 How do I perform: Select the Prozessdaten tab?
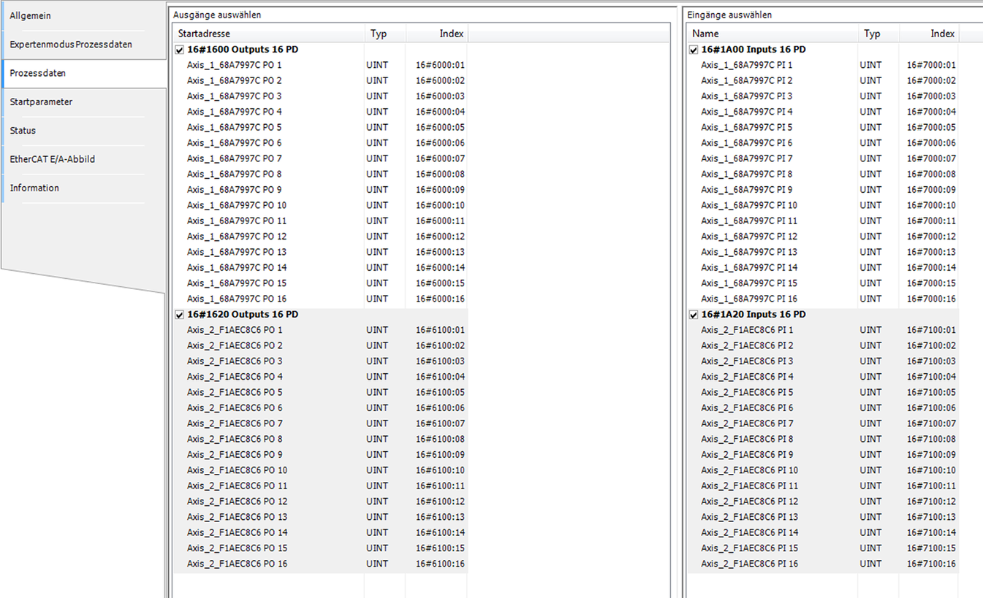(x=37, y=74)
